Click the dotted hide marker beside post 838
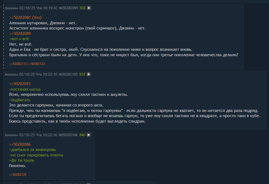 click(1, 7)
